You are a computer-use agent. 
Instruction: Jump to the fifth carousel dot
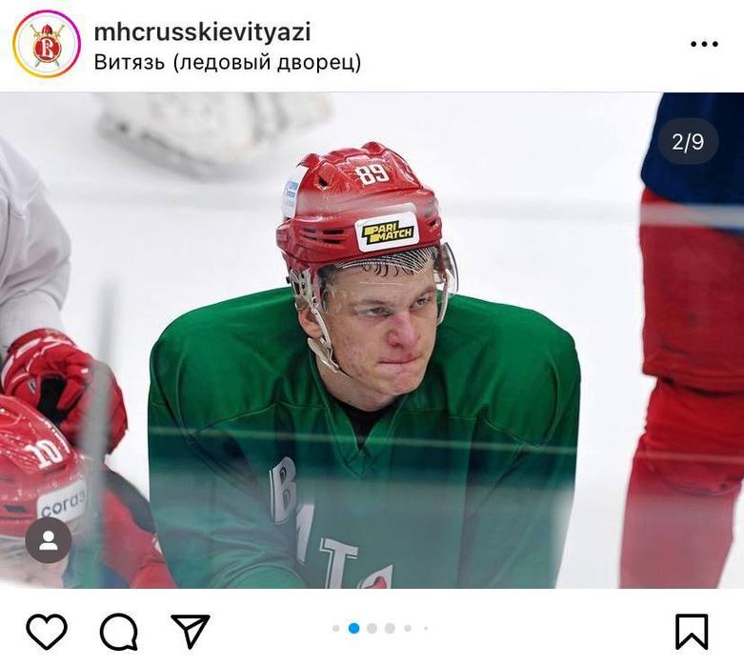pyautogui.click(x=408, y=629)
